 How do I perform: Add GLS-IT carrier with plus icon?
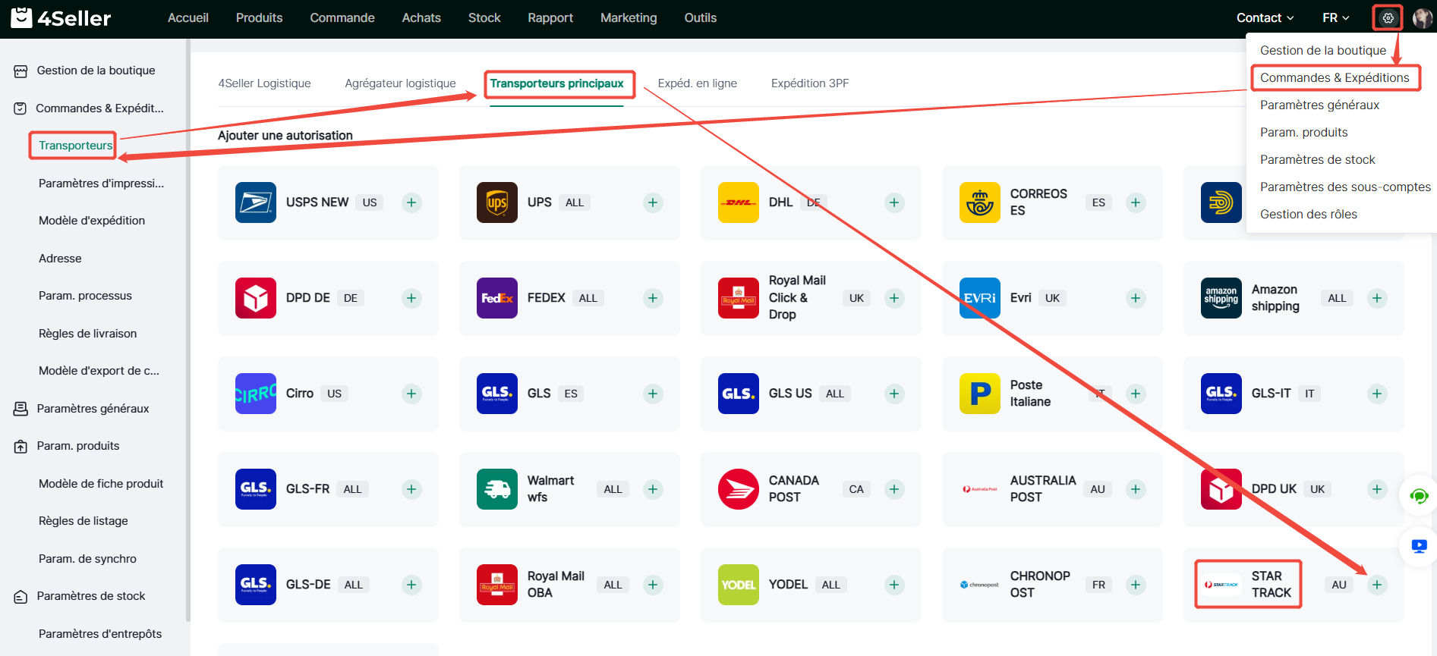coord(1377,394)
